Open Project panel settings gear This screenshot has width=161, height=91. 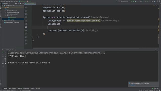click(21, 4)
